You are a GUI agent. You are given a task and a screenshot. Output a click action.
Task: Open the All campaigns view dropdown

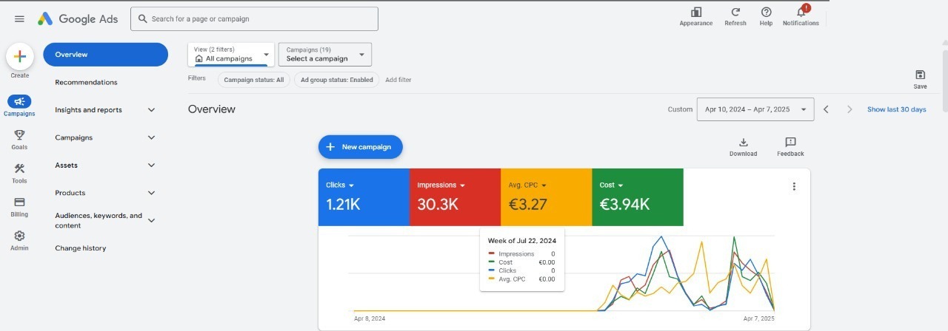(x=231, y=54)
